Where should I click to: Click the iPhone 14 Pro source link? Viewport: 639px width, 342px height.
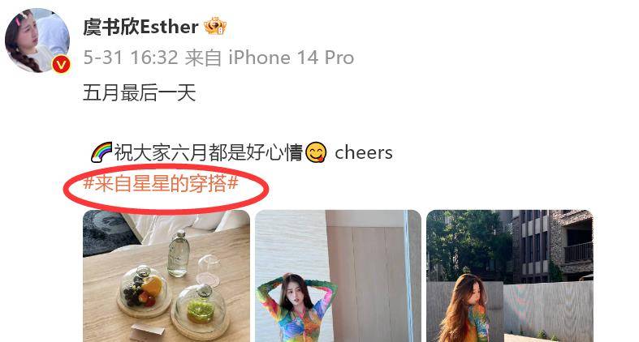click(291, 58)
